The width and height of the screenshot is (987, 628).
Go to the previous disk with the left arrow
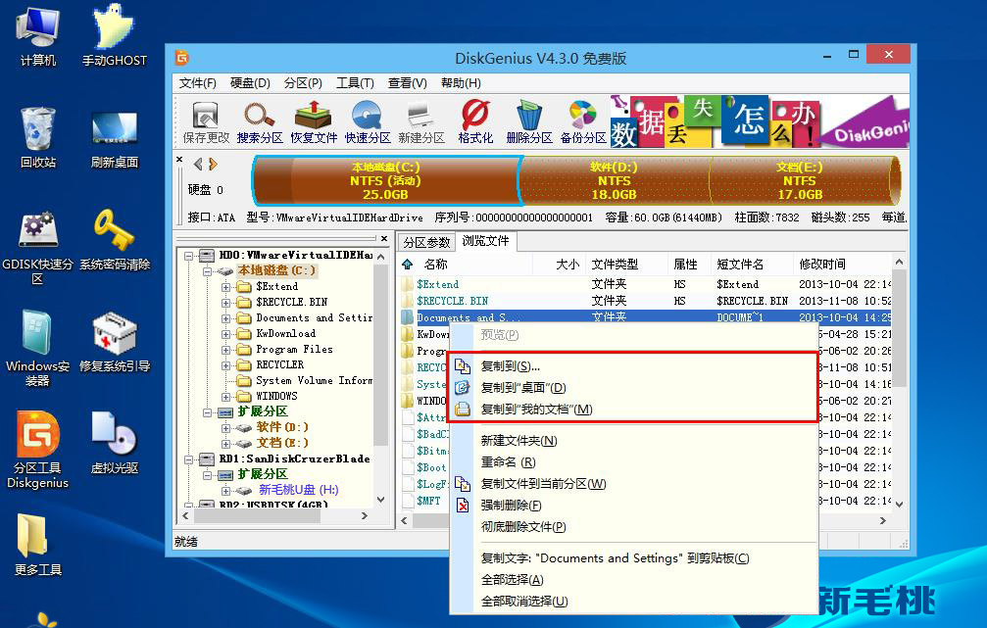(x=198, y=165)
